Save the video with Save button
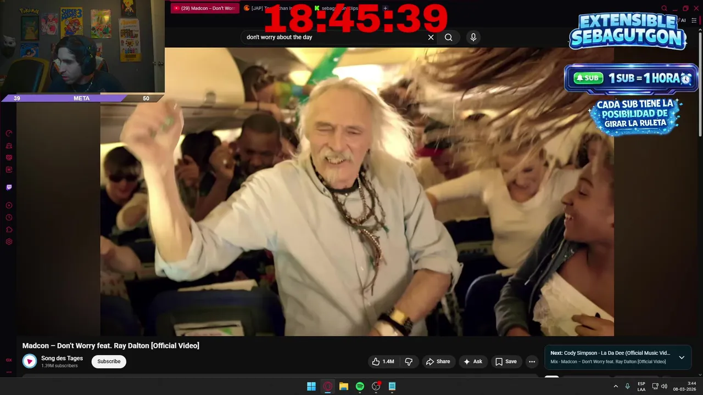 (x=506, y=362)
